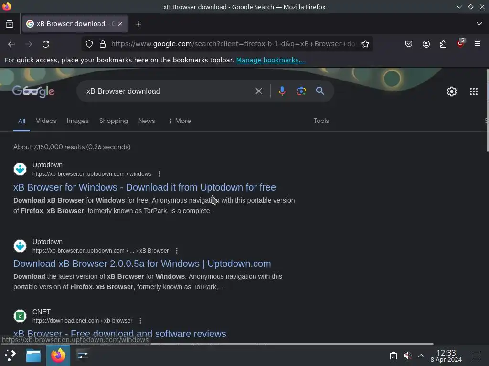Click CNET result favicon

point(20,316)
